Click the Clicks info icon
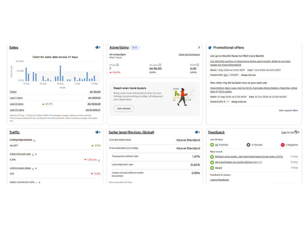The width and height of the screenshot is (303, 227). tap(118, 65)
